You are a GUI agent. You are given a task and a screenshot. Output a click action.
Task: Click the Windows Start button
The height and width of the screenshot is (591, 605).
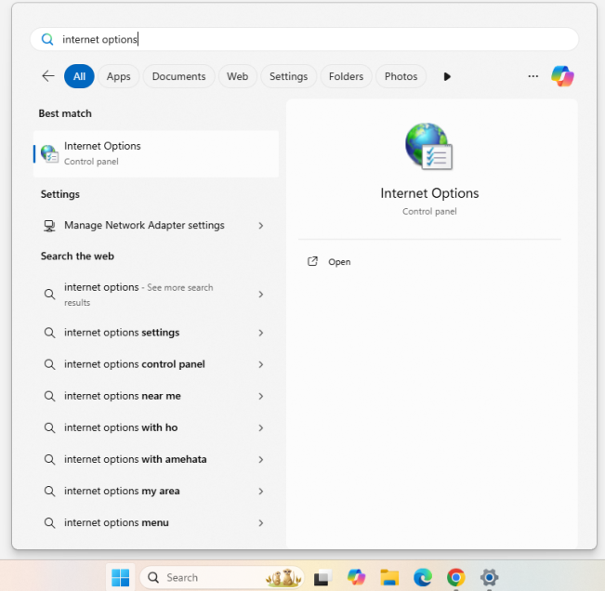pos(121,577)
